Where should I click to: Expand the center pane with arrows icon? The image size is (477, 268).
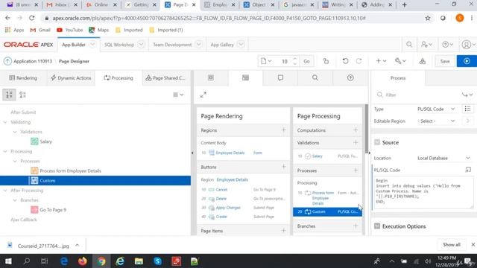(x=203, y=95)
